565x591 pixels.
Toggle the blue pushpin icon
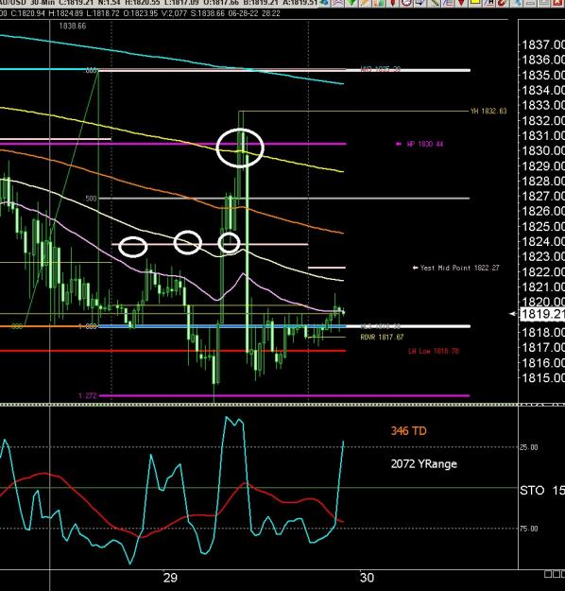(x=517, y=3)
